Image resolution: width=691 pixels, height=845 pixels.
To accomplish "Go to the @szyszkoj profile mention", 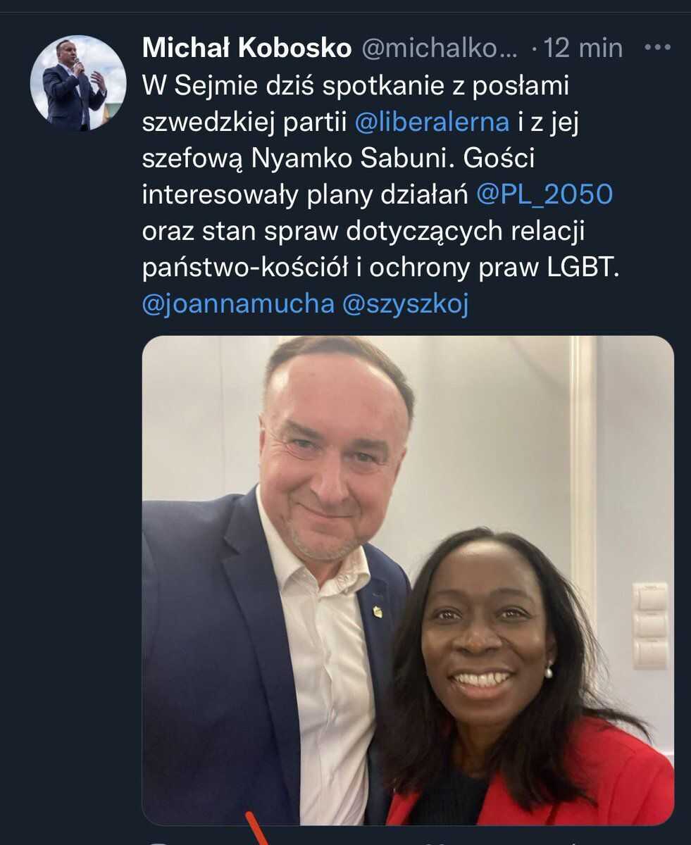I will [x=405, y=303].
